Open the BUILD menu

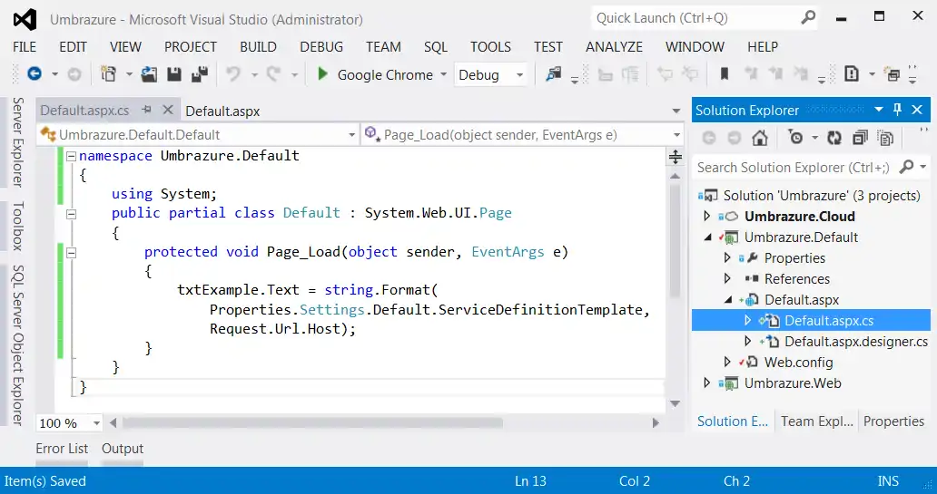258,46
